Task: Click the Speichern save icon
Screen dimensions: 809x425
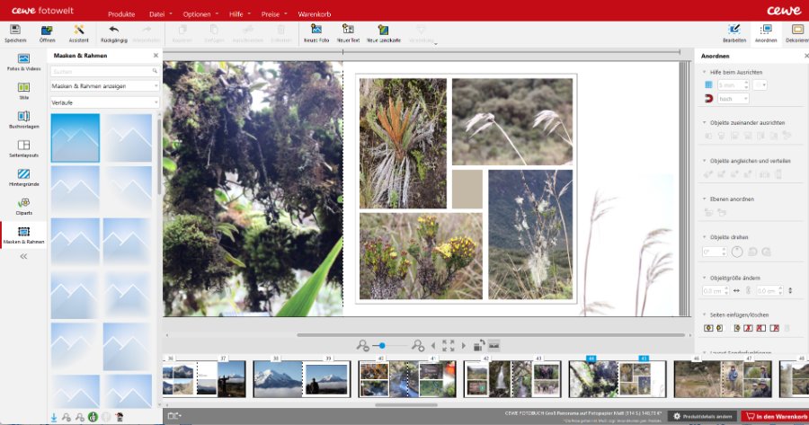Action: coord(15,31)
